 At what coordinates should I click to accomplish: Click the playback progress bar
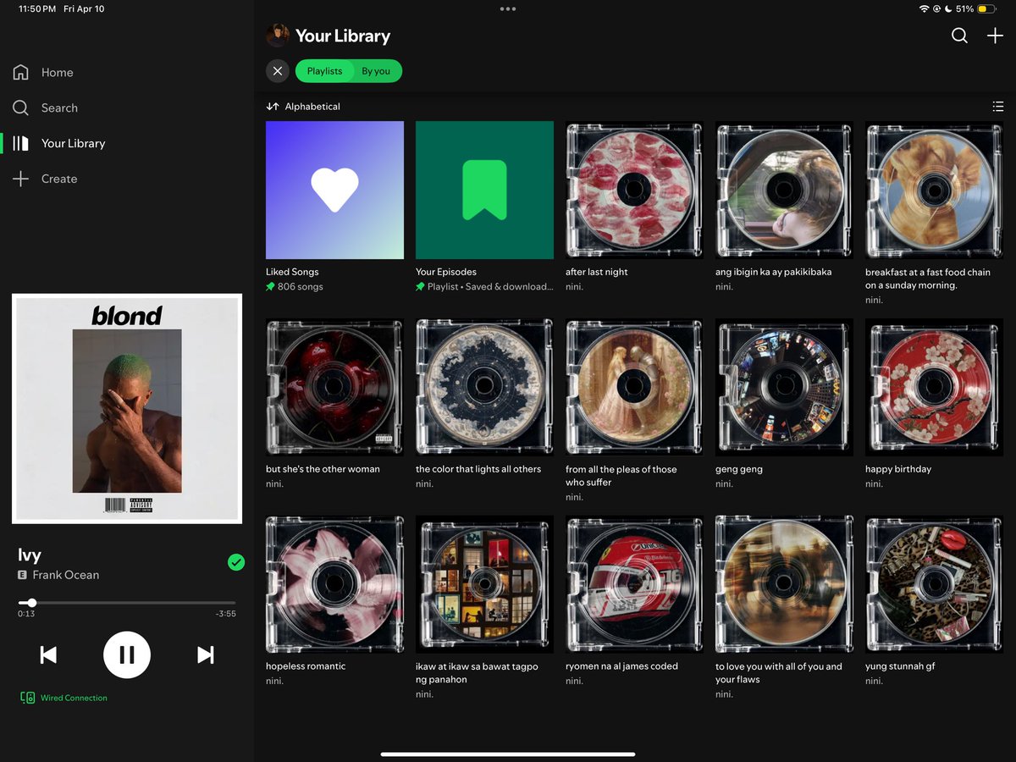[127, 603]
